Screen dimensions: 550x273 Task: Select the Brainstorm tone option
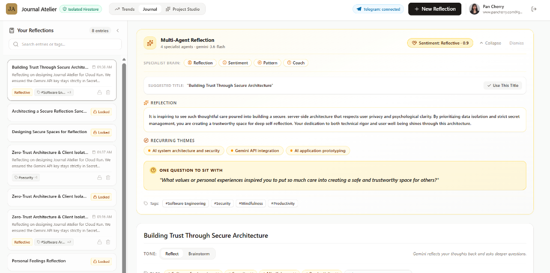[x=199, y=254]
